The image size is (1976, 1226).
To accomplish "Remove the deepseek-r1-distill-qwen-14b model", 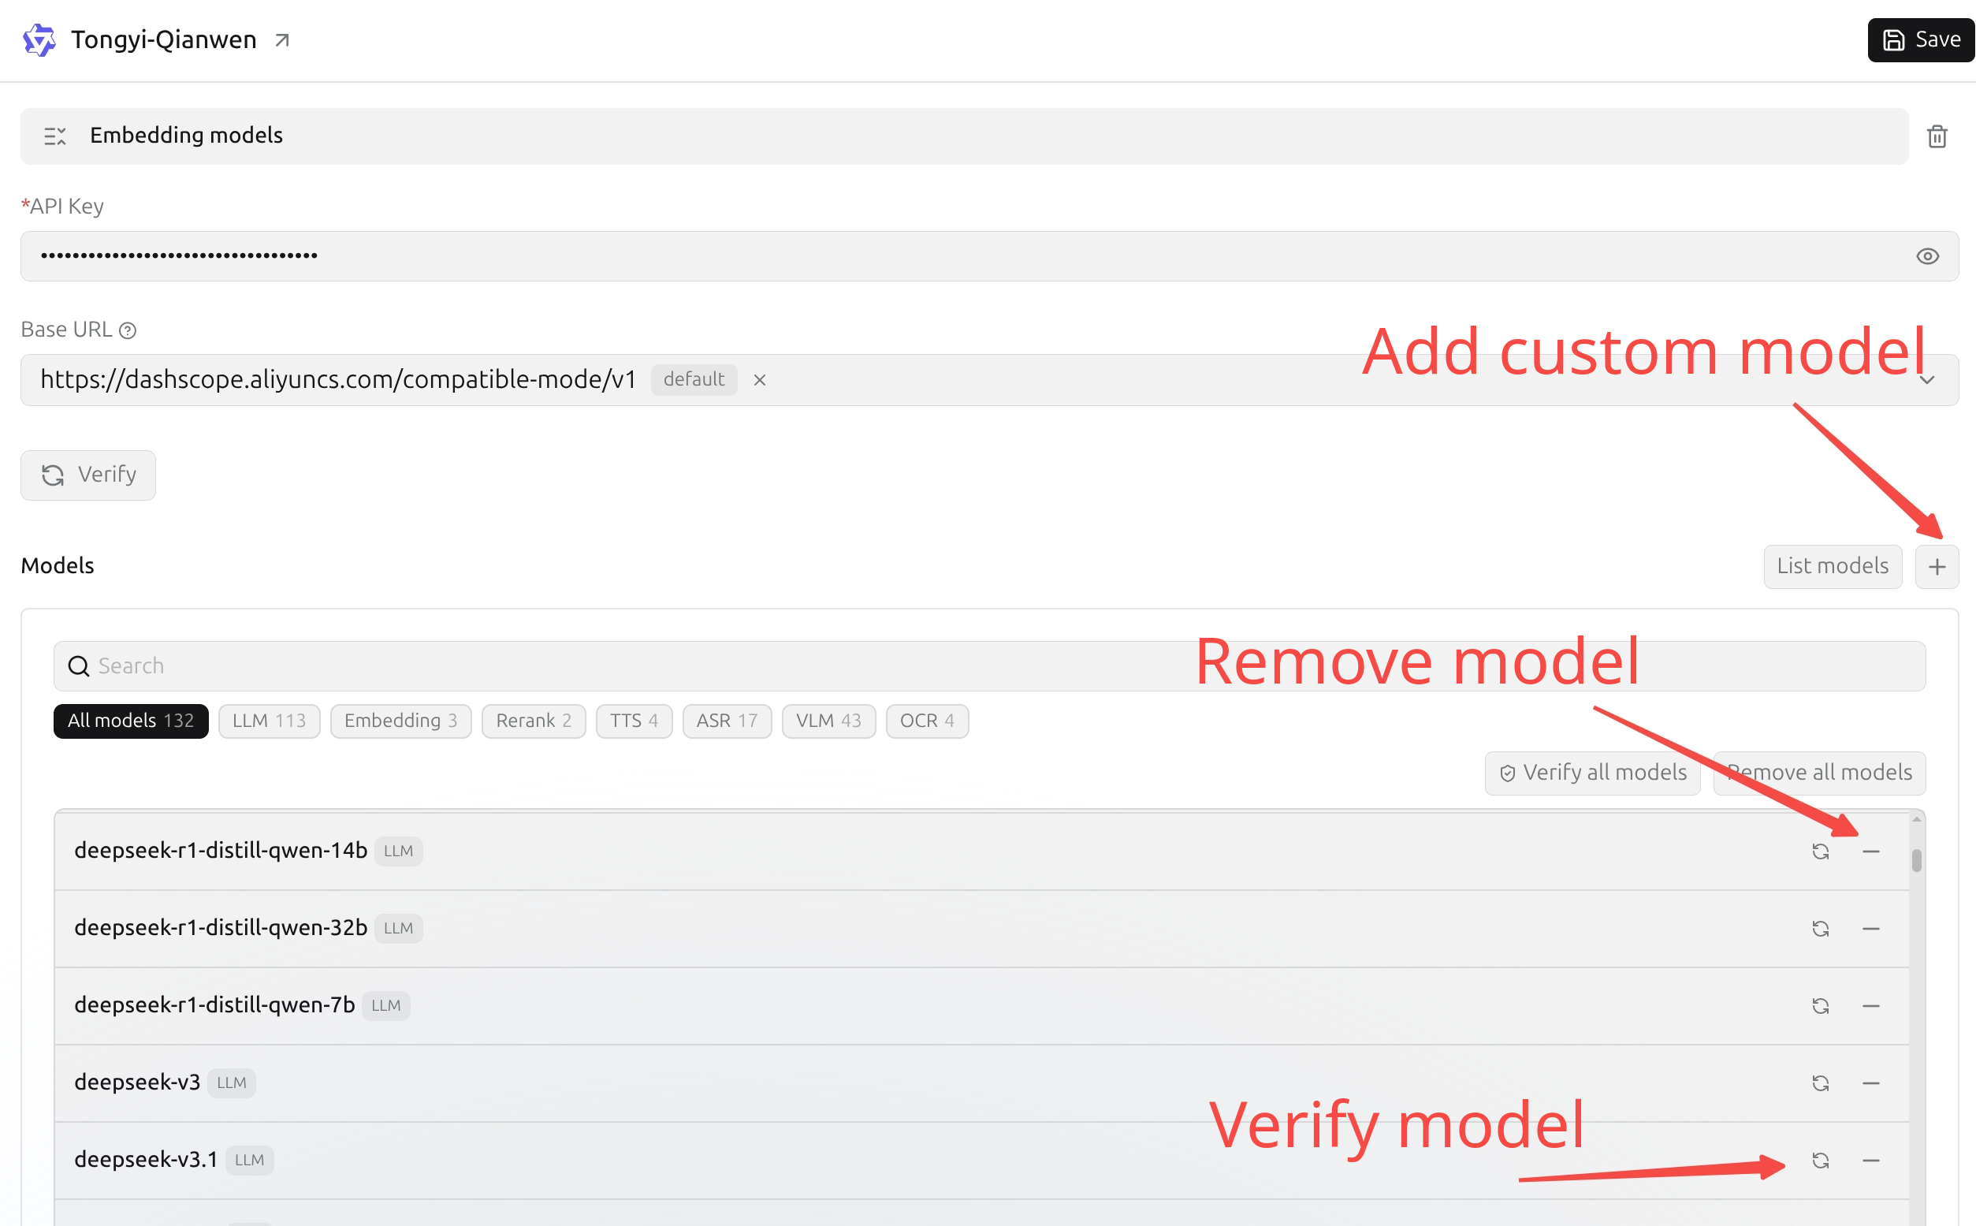I will [x=1870, y=851].
